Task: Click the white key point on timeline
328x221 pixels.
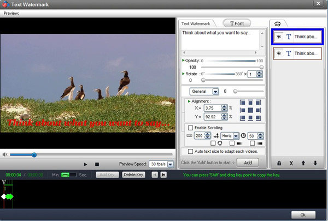Action: click(x=4, y=196)
